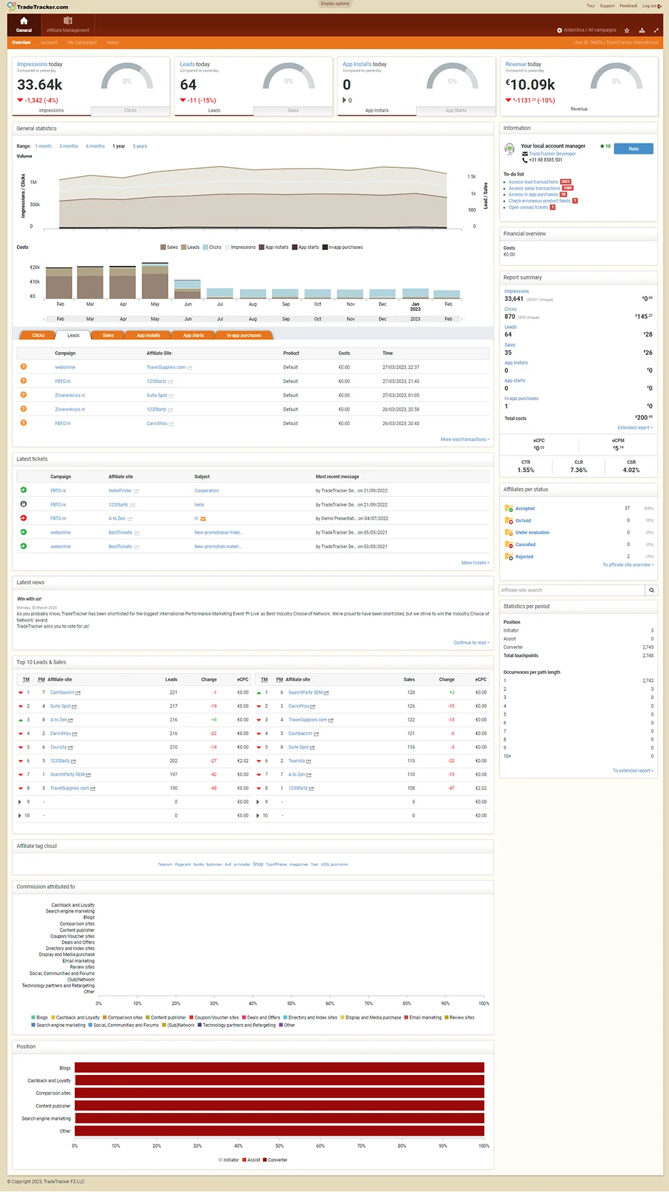The width and height of the screenshot is (669, 1192).
Task: Select the App Starts tab in card
Action: coord(456,110)
